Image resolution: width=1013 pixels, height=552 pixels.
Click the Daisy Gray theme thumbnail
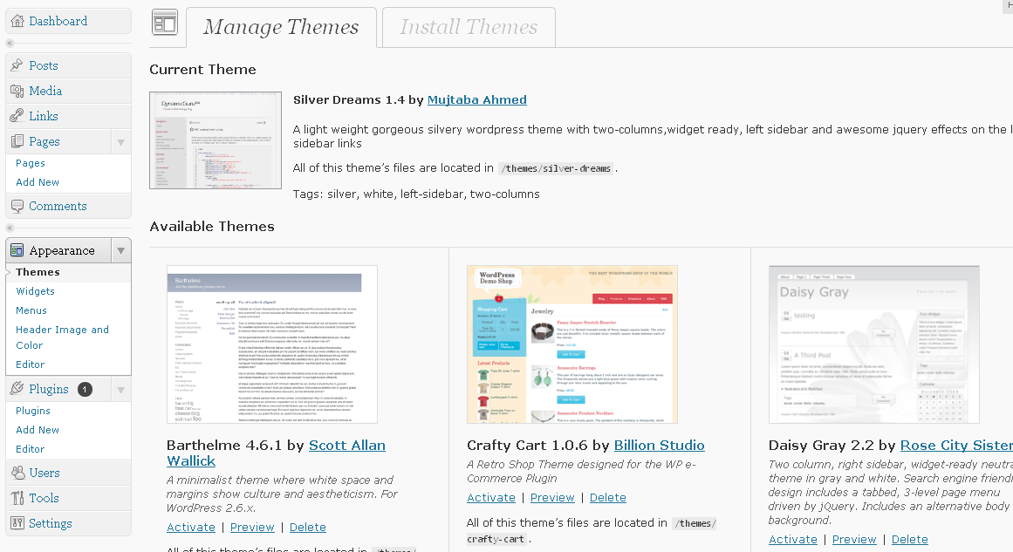[x=873, y=344]
